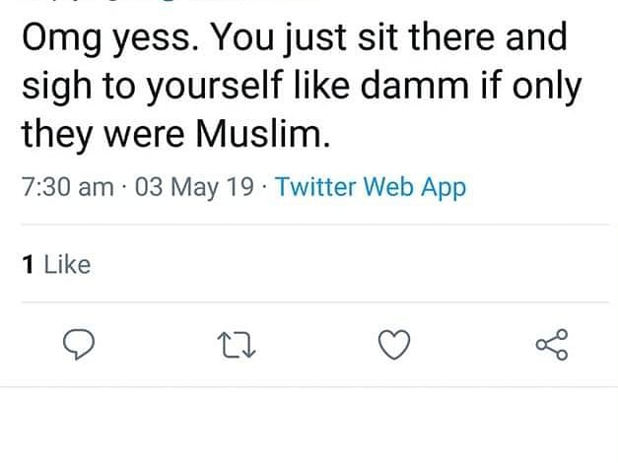Click the word "Like" beside the count

tap(67, 264)
